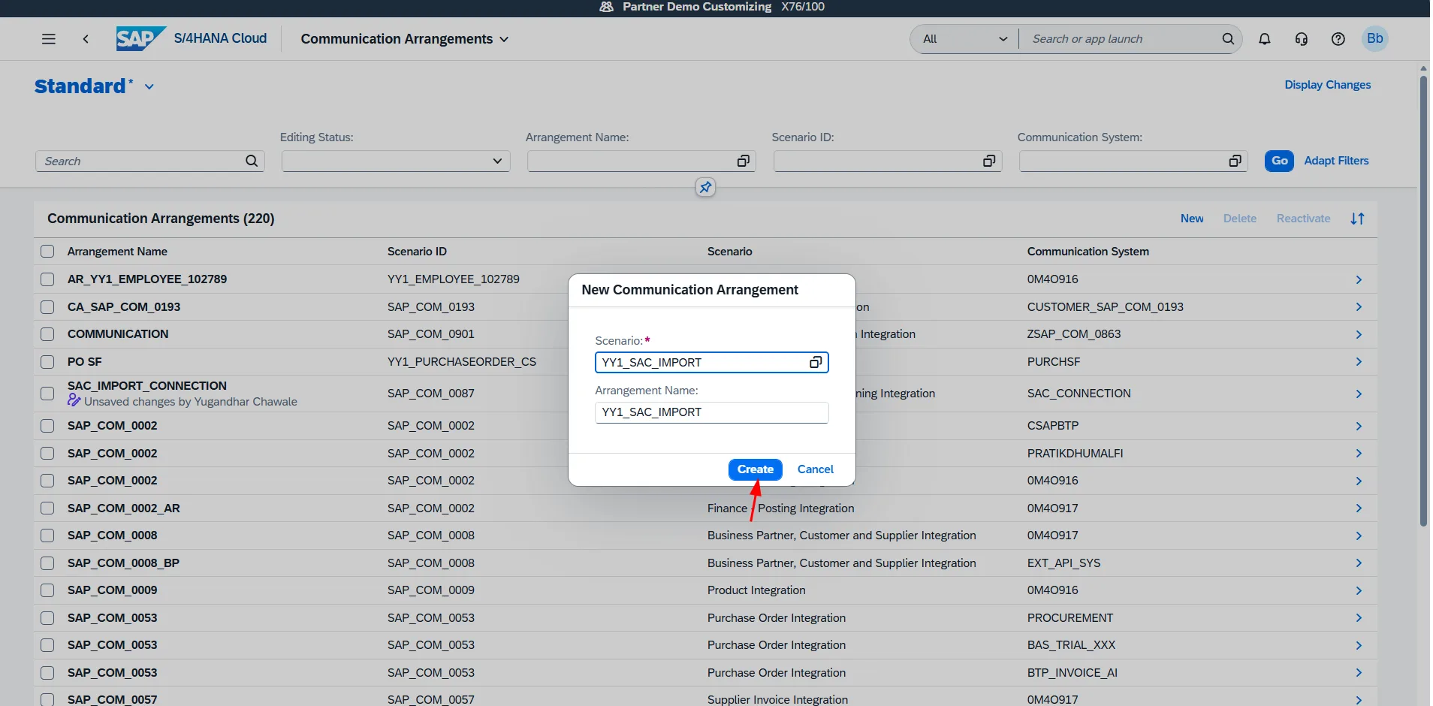Screen dimensions: 1433x706
Task: Check the SAP_COM_0002_AR row checkbox
Action: (47, 508)
